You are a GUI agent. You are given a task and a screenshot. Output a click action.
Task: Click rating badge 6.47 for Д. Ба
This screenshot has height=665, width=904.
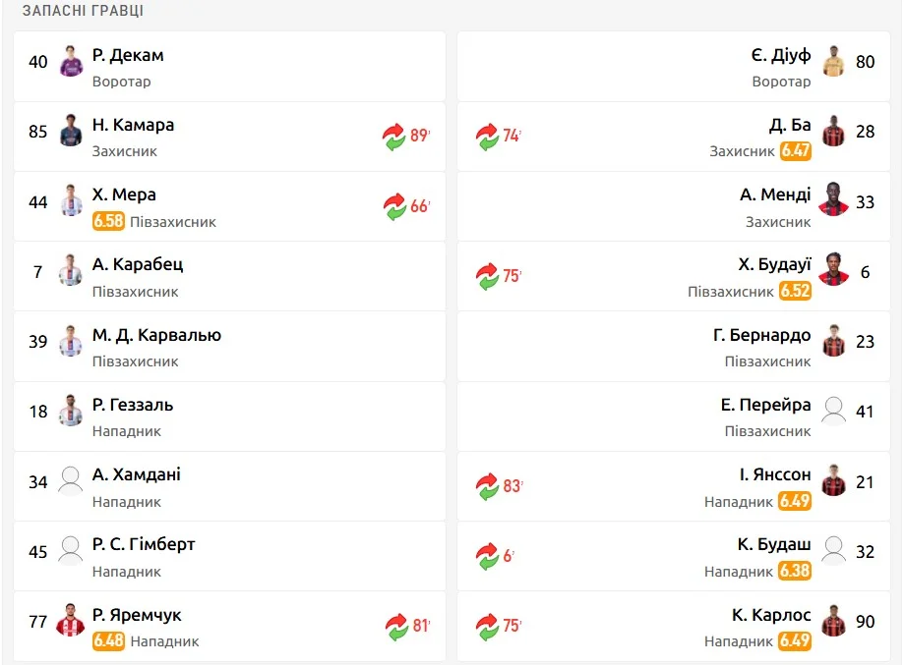click(795, 151)
